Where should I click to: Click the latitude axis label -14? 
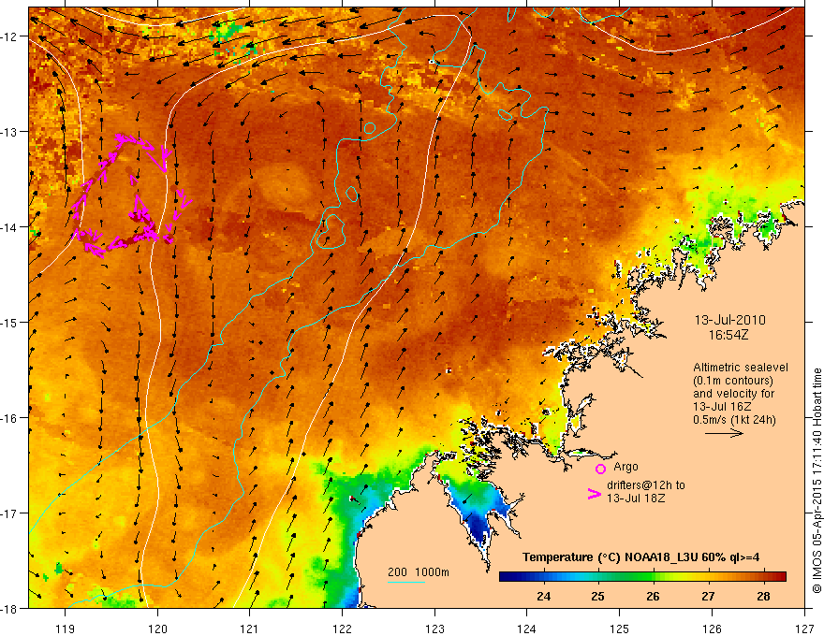[10, 227]
